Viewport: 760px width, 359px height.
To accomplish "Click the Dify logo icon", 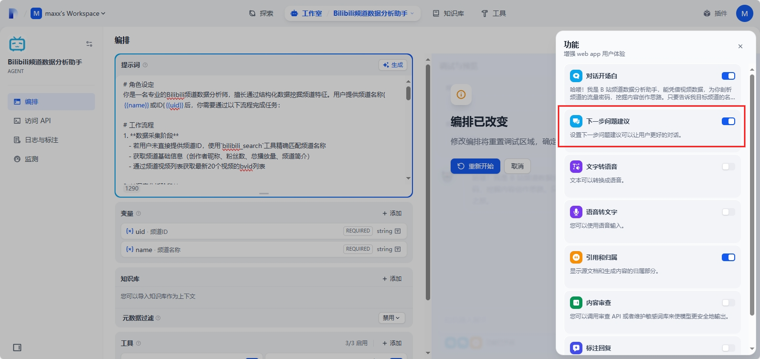I will 13,13.
